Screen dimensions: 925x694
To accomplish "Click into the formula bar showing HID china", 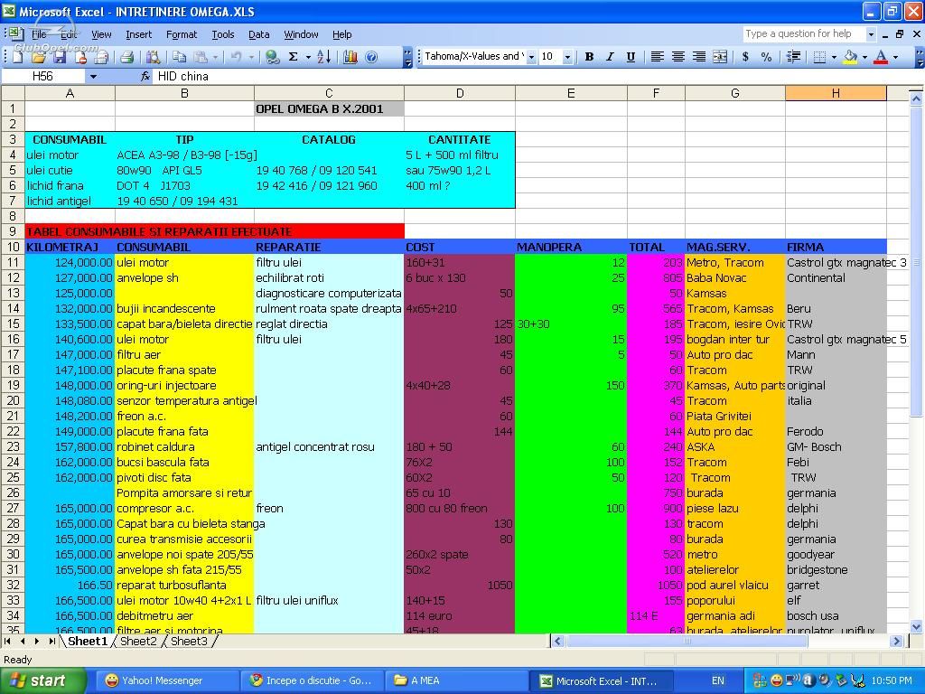I will tap(534, 76).
